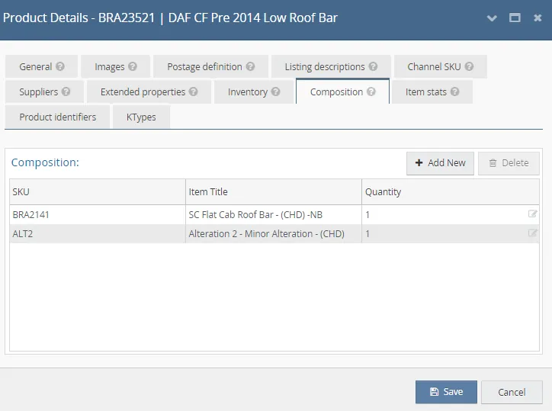Screen dimensions: 552x411
Task: Select the Composition tab
Action: [342, 92]
